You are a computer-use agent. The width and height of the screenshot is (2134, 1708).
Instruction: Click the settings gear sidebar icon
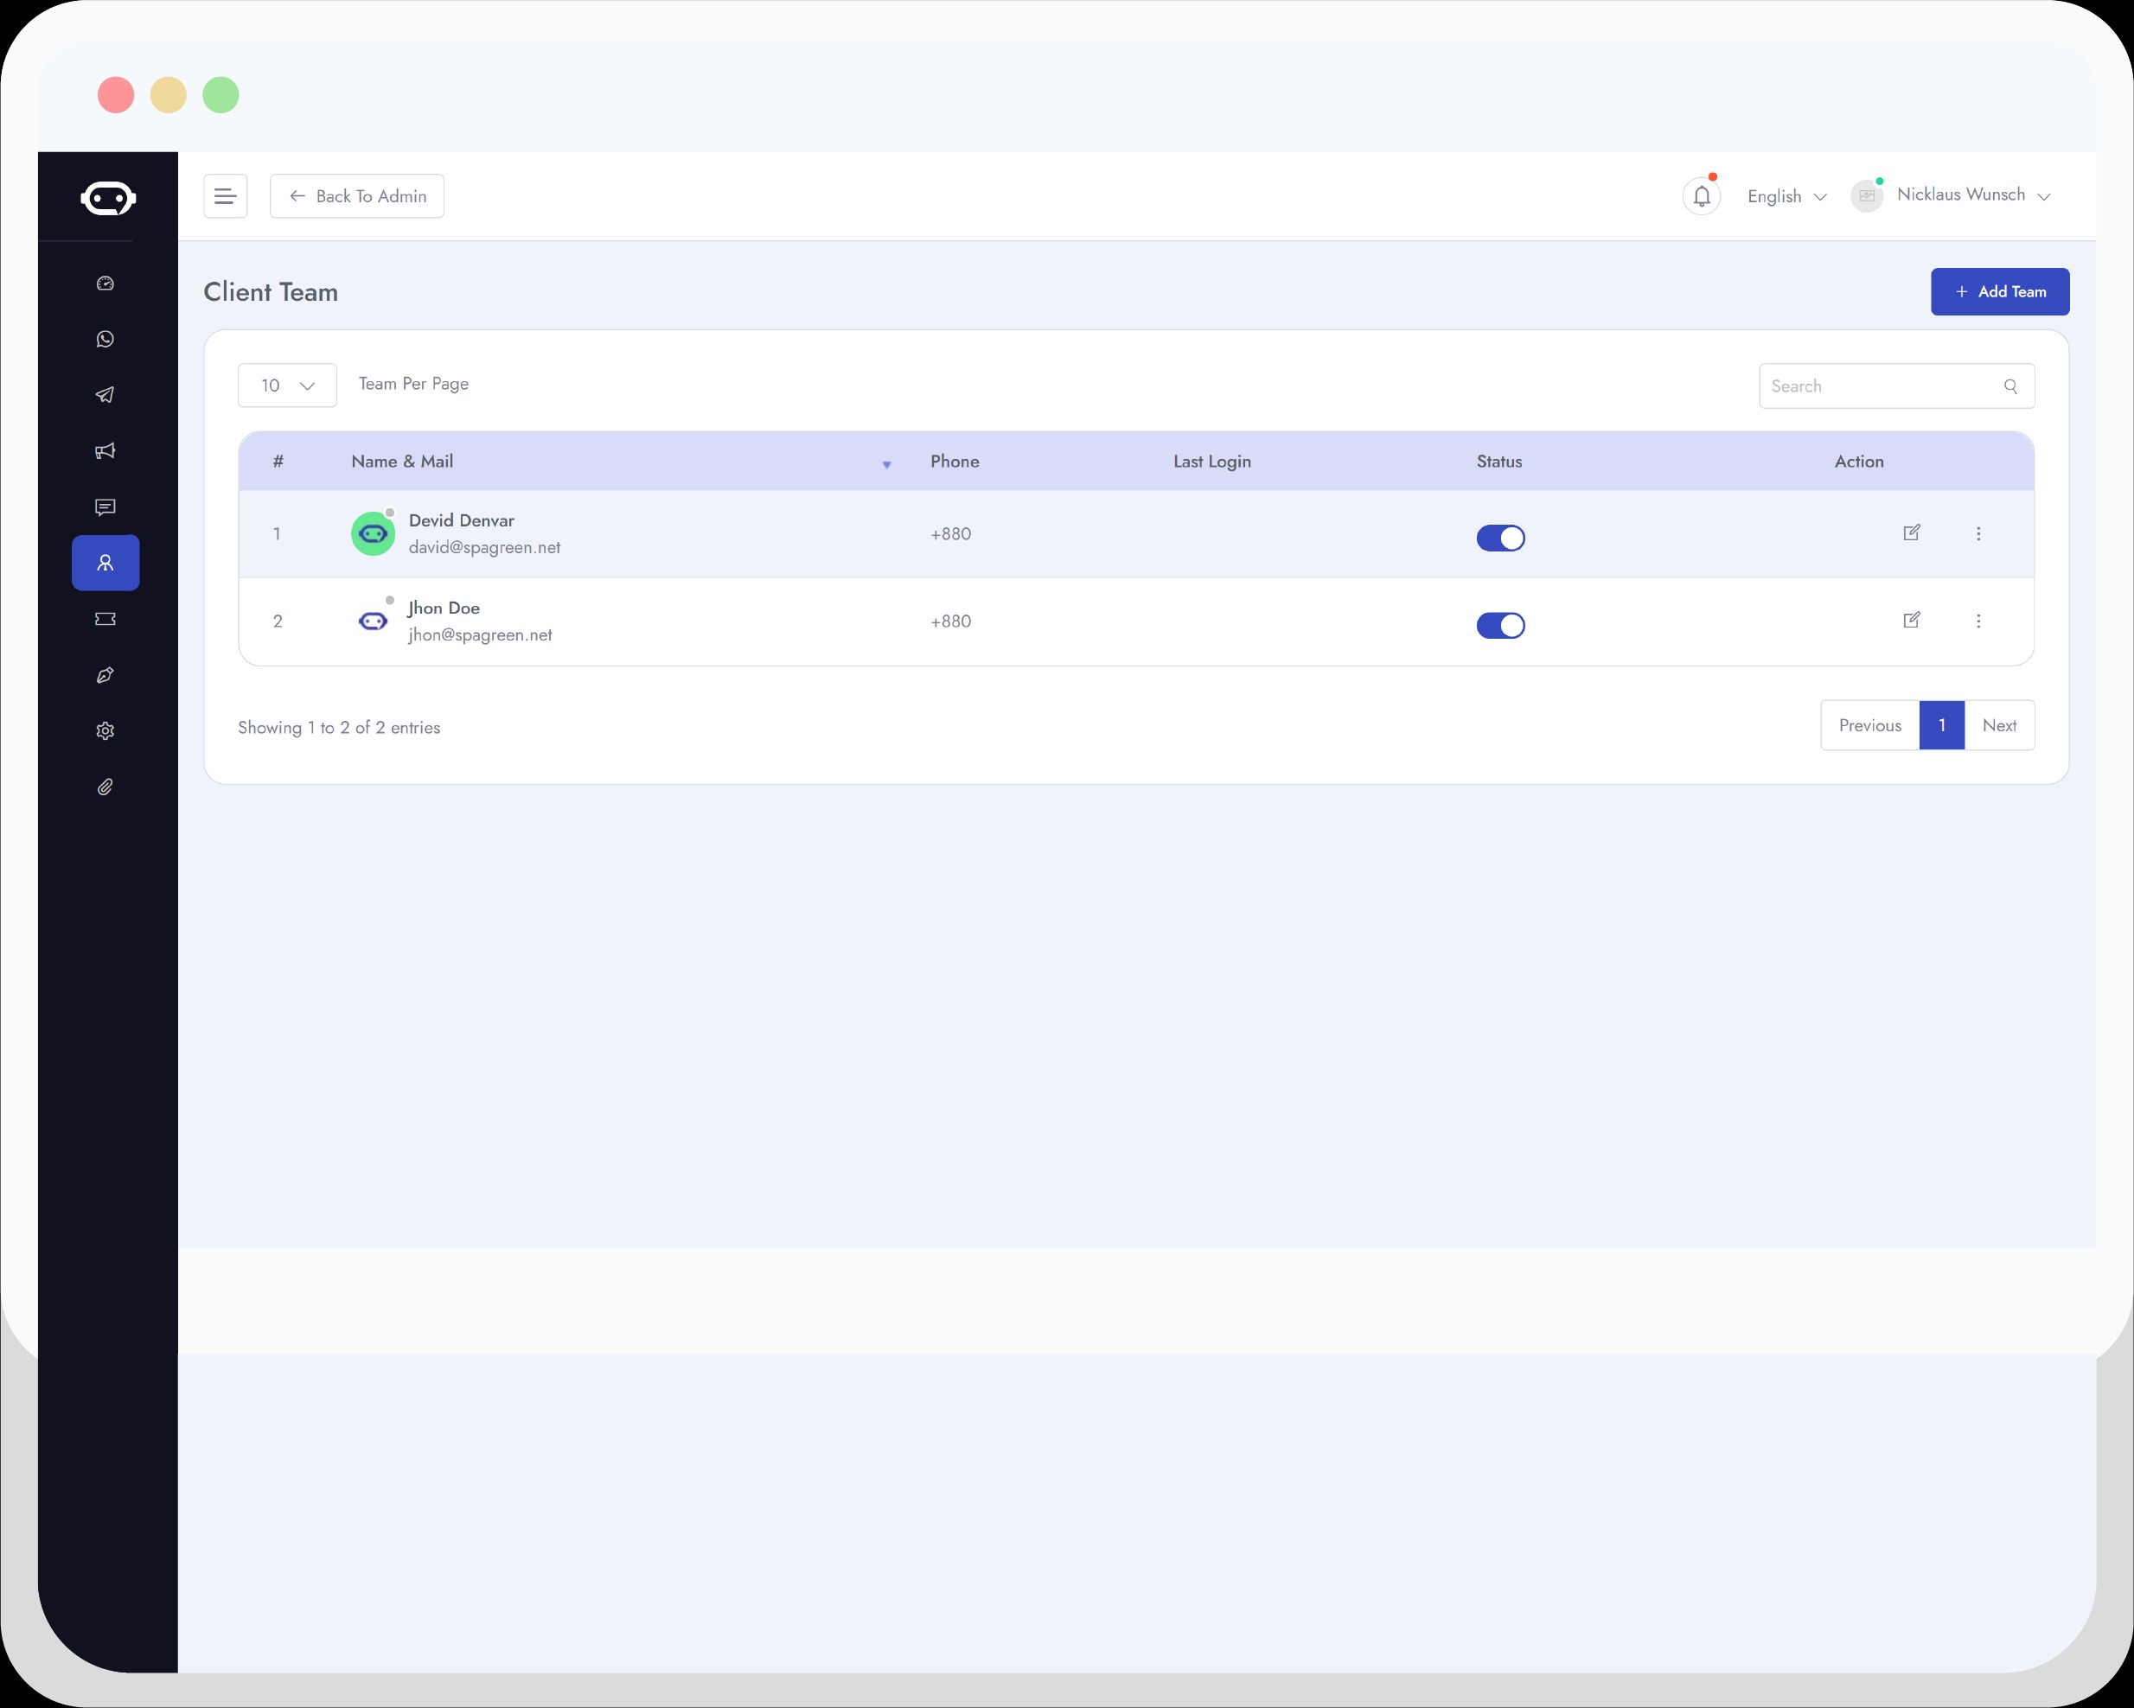click(x=105, y=730)
